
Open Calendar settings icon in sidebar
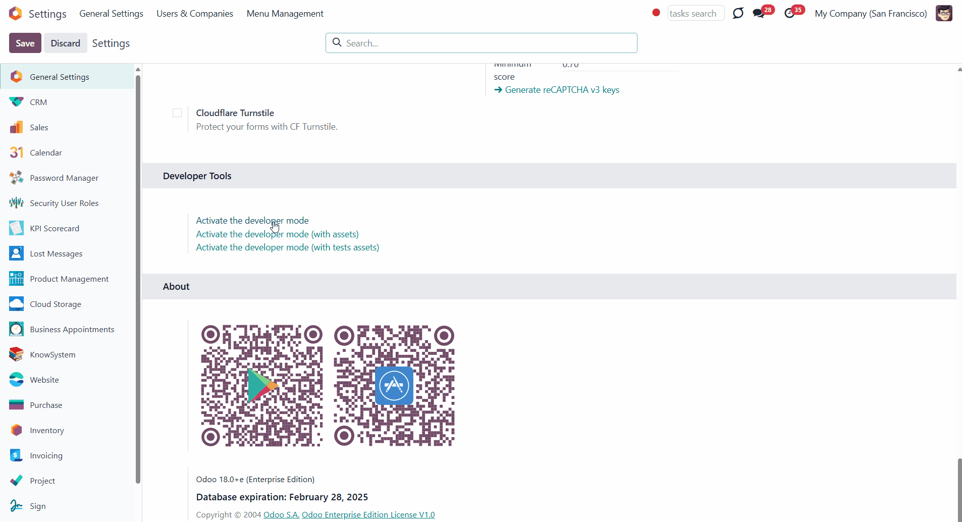tap(16, 152)
